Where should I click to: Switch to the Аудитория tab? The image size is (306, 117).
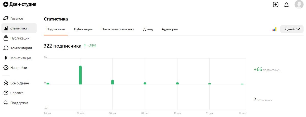coord(170,29)
